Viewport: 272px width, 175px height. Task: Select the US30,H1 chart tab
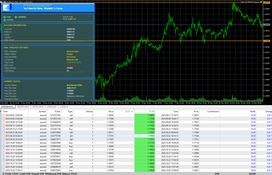click(x=64, y=107)
